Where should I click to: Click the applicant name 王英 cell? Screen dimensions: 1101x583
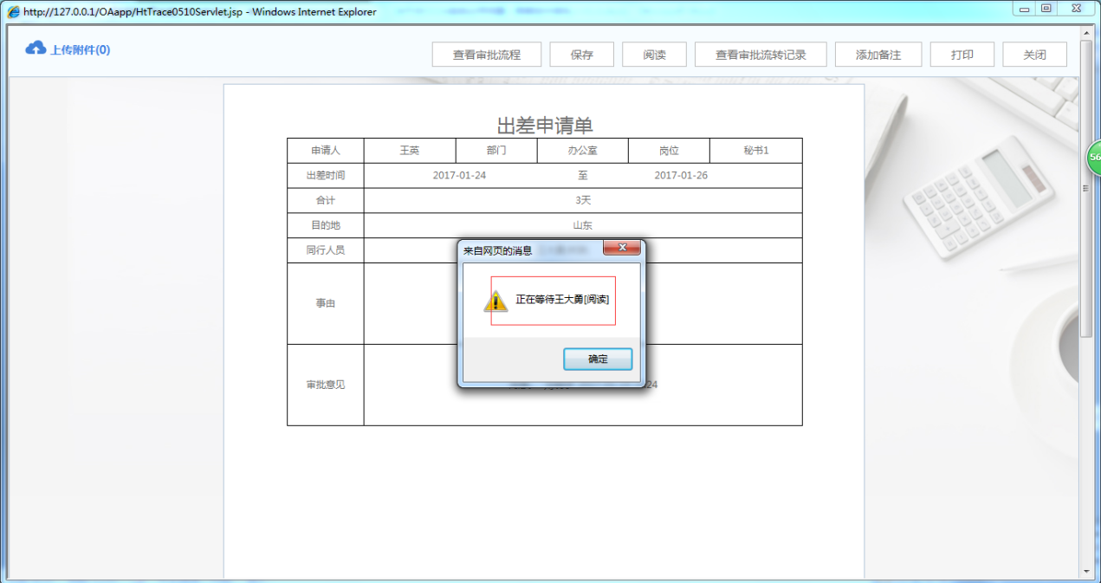pos(409,150)
